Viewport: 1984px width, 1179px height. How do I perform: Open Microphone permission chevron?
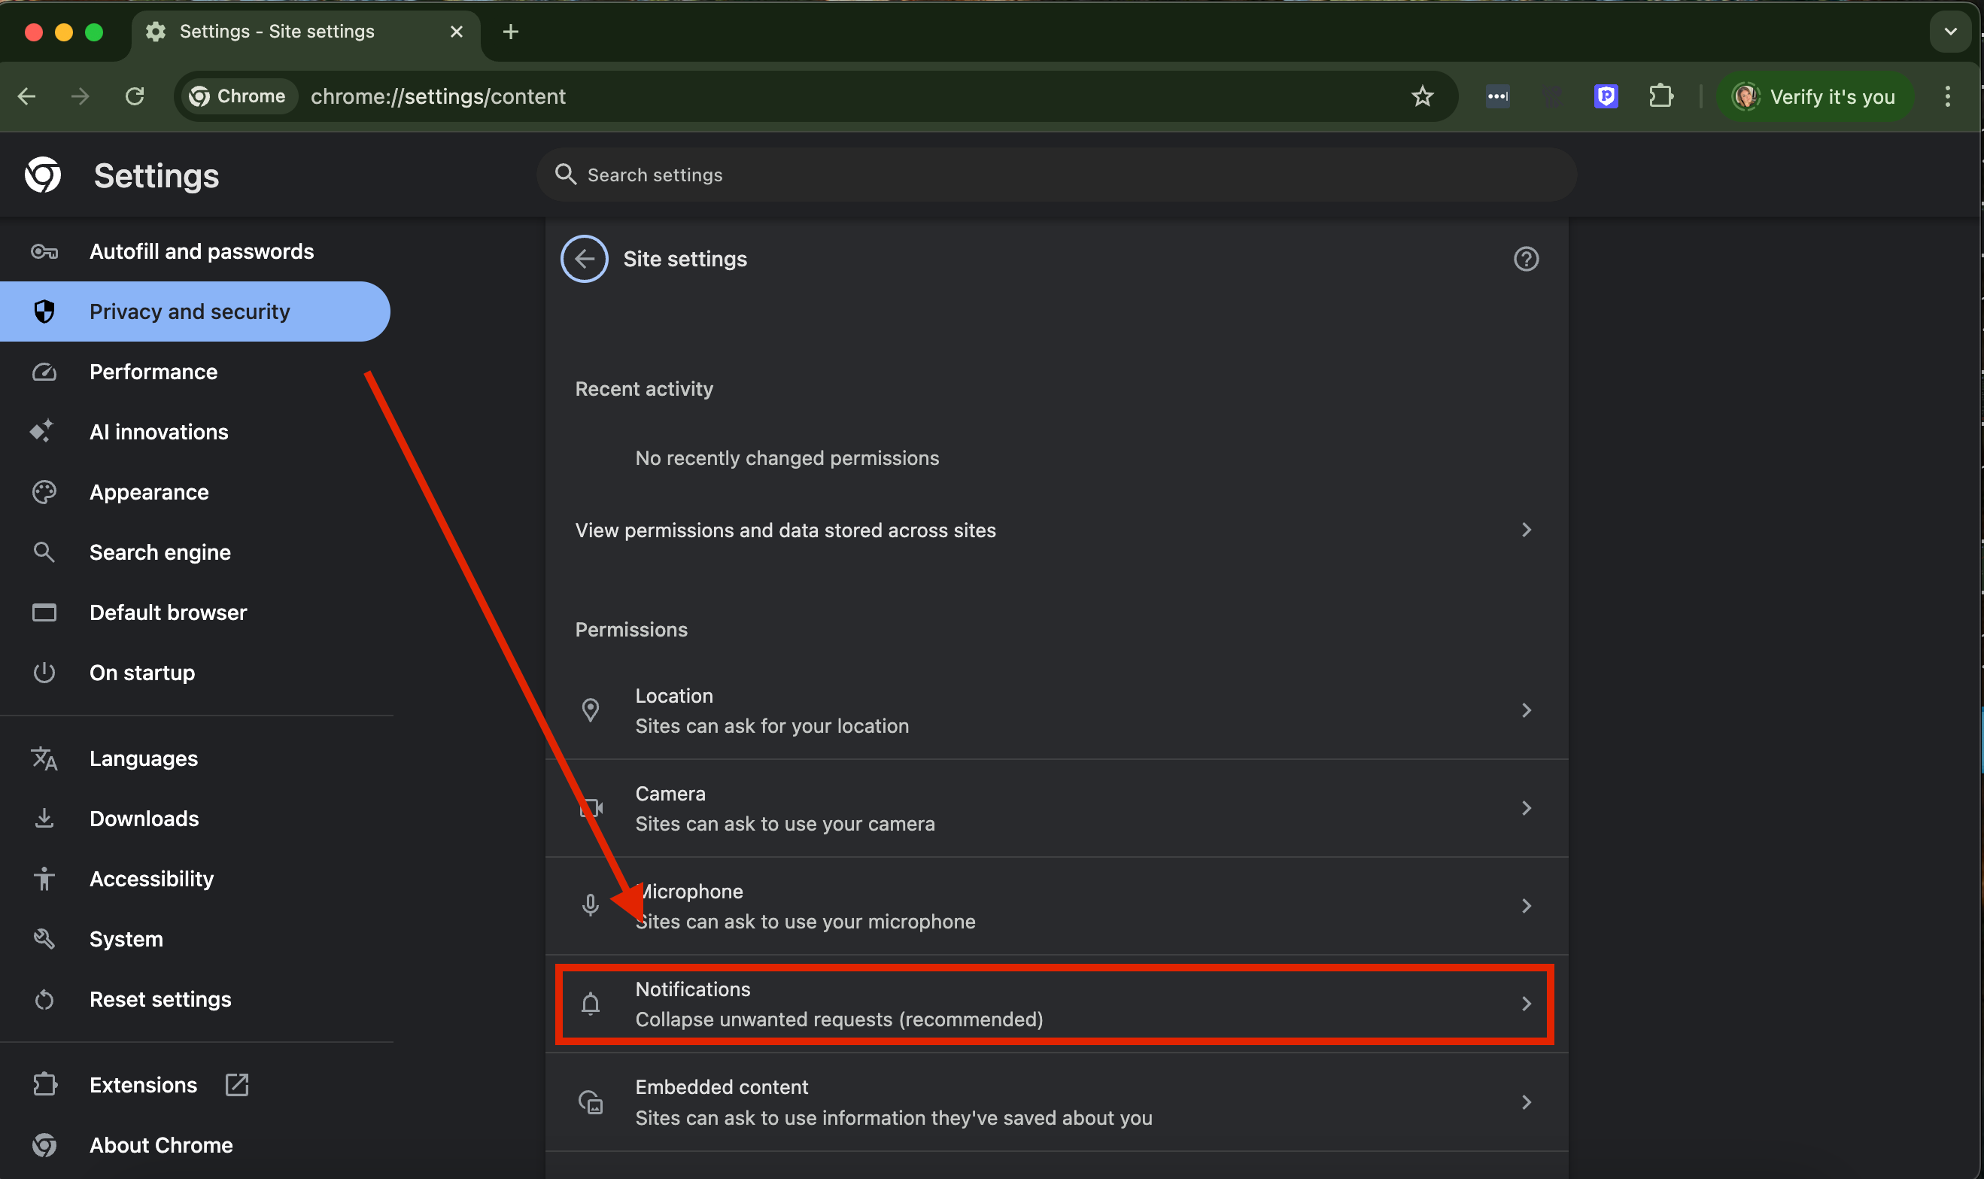coord(1526,906)
